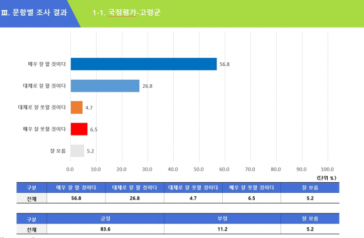Select the 구분 header in first table
Viewport: 364px width, 238px height.
click(x=31, y=188)
